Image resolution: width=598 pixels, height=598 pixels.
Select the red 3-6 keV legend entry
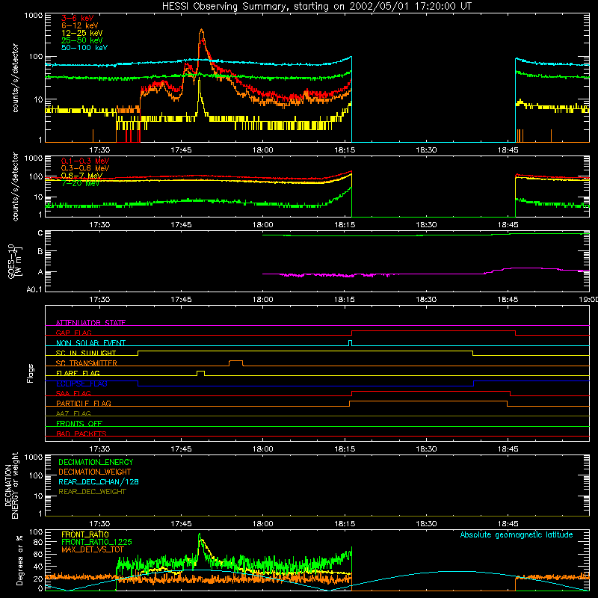77,18
